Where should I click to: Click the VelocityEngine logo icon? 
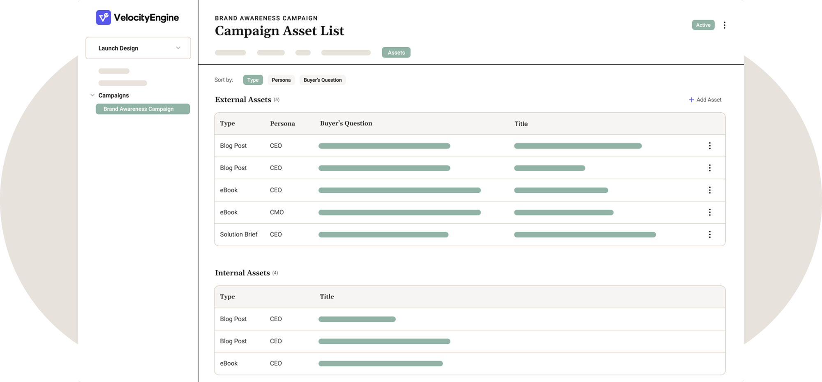click(103, 17)
